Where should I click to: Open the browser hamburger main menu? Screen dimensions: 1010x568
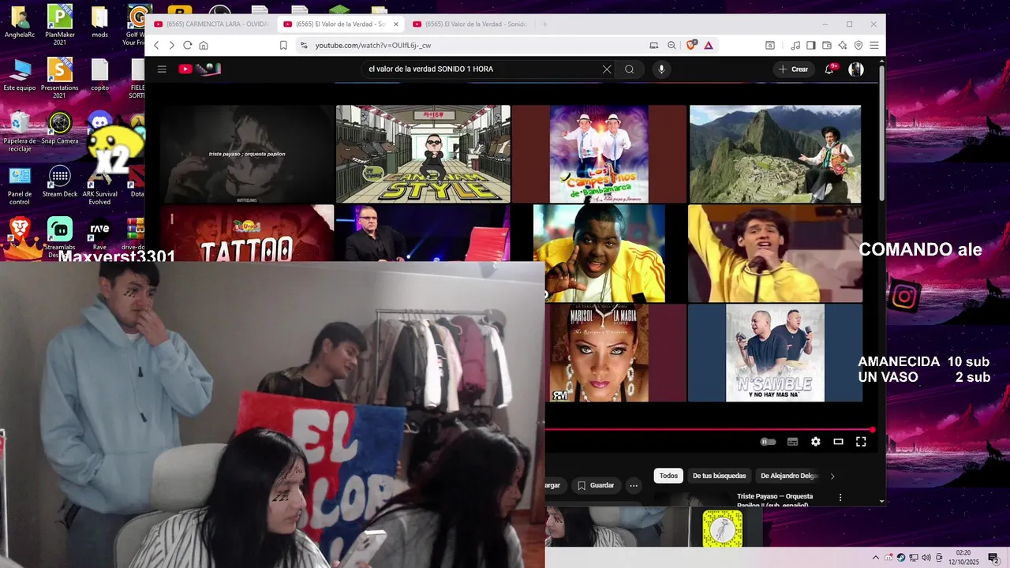click(874, 46)
